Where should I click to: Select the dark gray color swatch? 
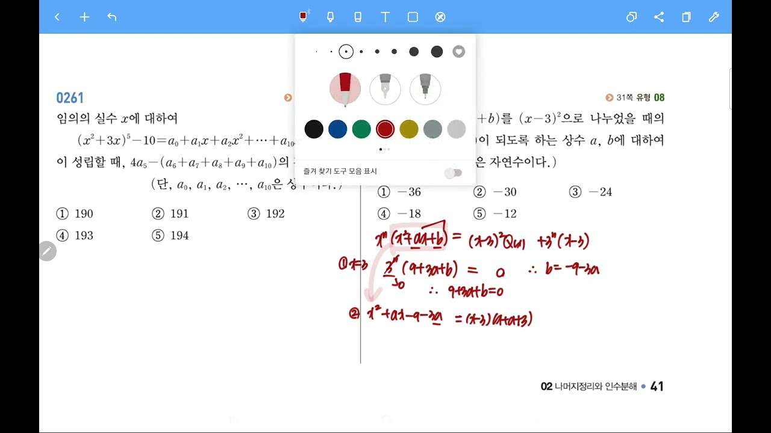[432, 129]
